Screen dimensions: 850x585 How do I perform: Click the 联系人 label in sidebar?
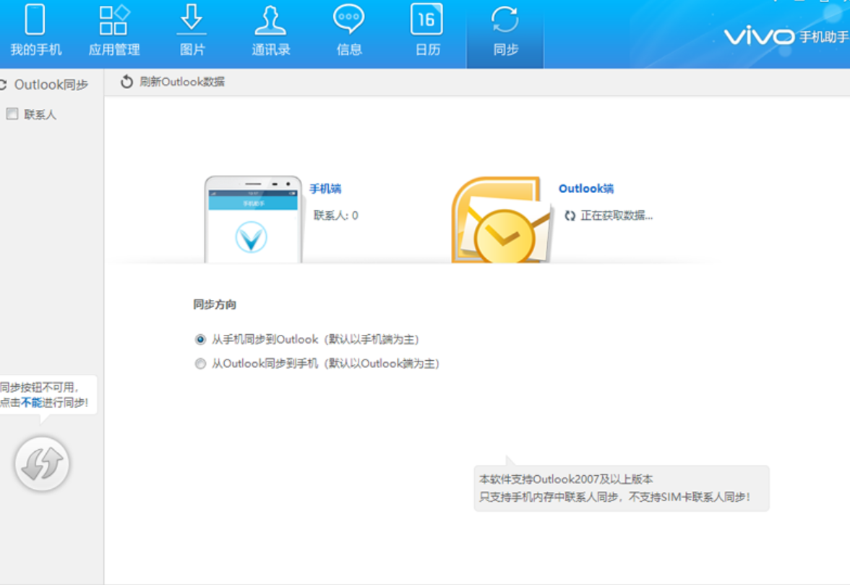tap(40, 114)
